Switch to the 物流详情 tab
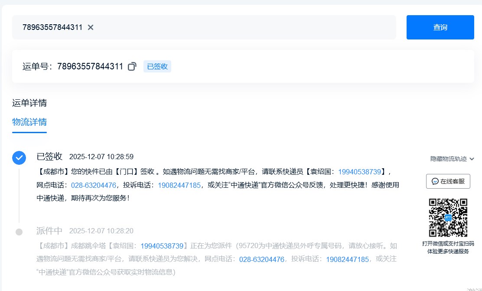 click(x=29, y=122)
